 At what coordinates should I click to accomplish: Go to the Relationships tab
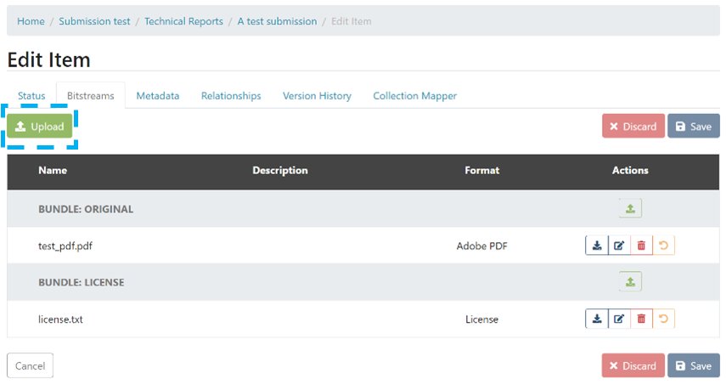click(x=231, y=96)
